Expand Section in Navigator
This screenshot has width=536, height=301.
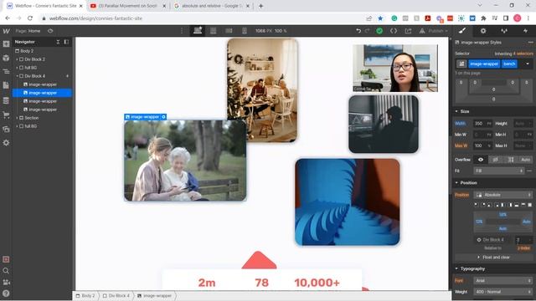17,118
